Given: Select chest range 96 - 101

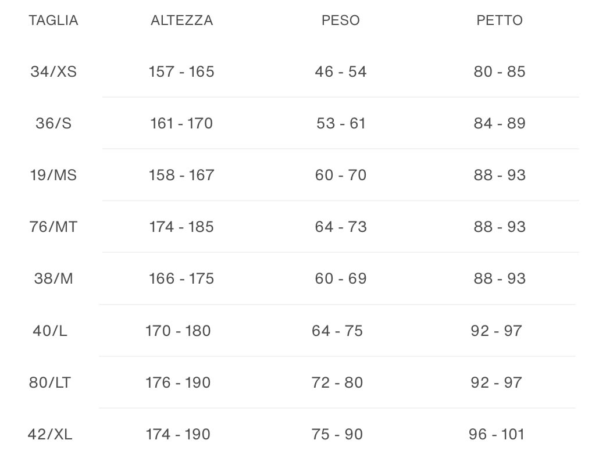Looking at the screenshot, I should point(496,435).
